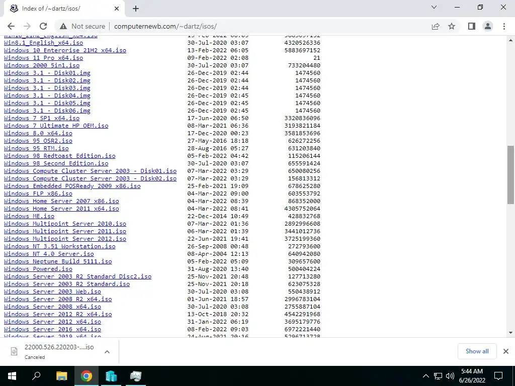Click the scrollbar up arrow
Screen dimensions: 515x386
tap(510, 40)
